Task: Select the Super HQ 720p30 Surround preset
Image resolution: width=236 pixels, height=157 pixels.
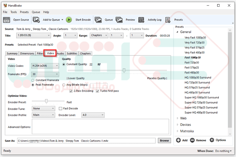Action: tap(201, 103)
